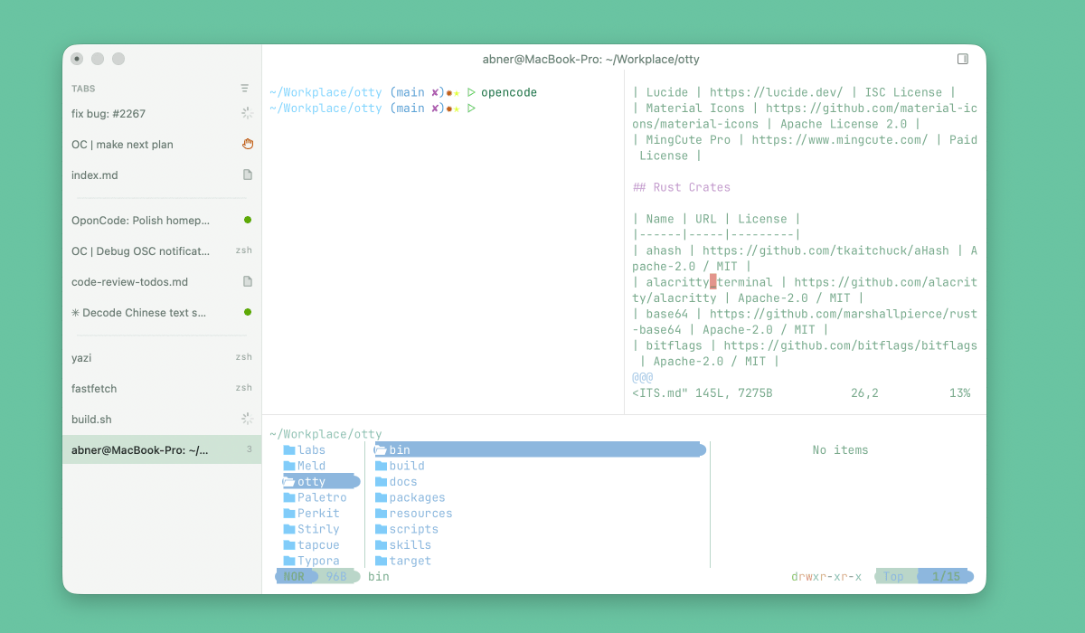Viewport: 1085px width, 633px height.
Task: Click the https://www.mingcute.com/ URL
Action: (840, 140)
